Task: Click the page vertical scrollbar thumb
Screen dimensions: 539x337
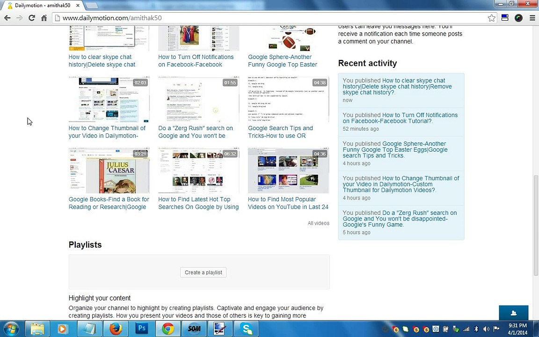Action: (x=536, y=225)
